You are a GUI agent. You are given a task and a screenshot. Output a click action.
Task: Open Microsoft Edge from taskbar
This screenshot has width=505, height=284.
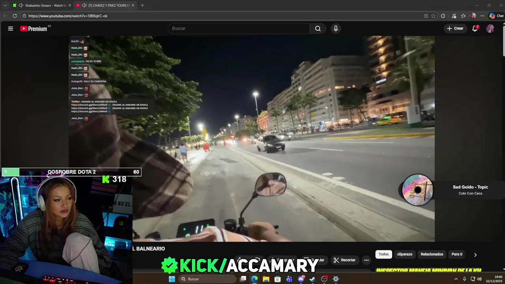[x=254, y=279]
